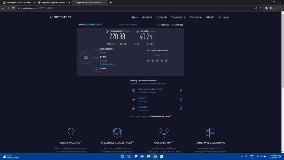This screenshot has height=160, width=284.
Task: Expand Discord problems chevron
Action: 181,108
